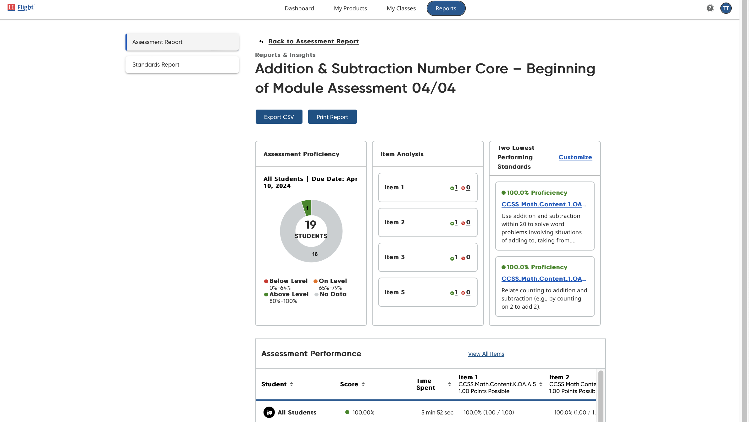The width and height of the screenshot is (749, 422).
Task: Switch to the Dashboard tab
Action: (299, 8)
